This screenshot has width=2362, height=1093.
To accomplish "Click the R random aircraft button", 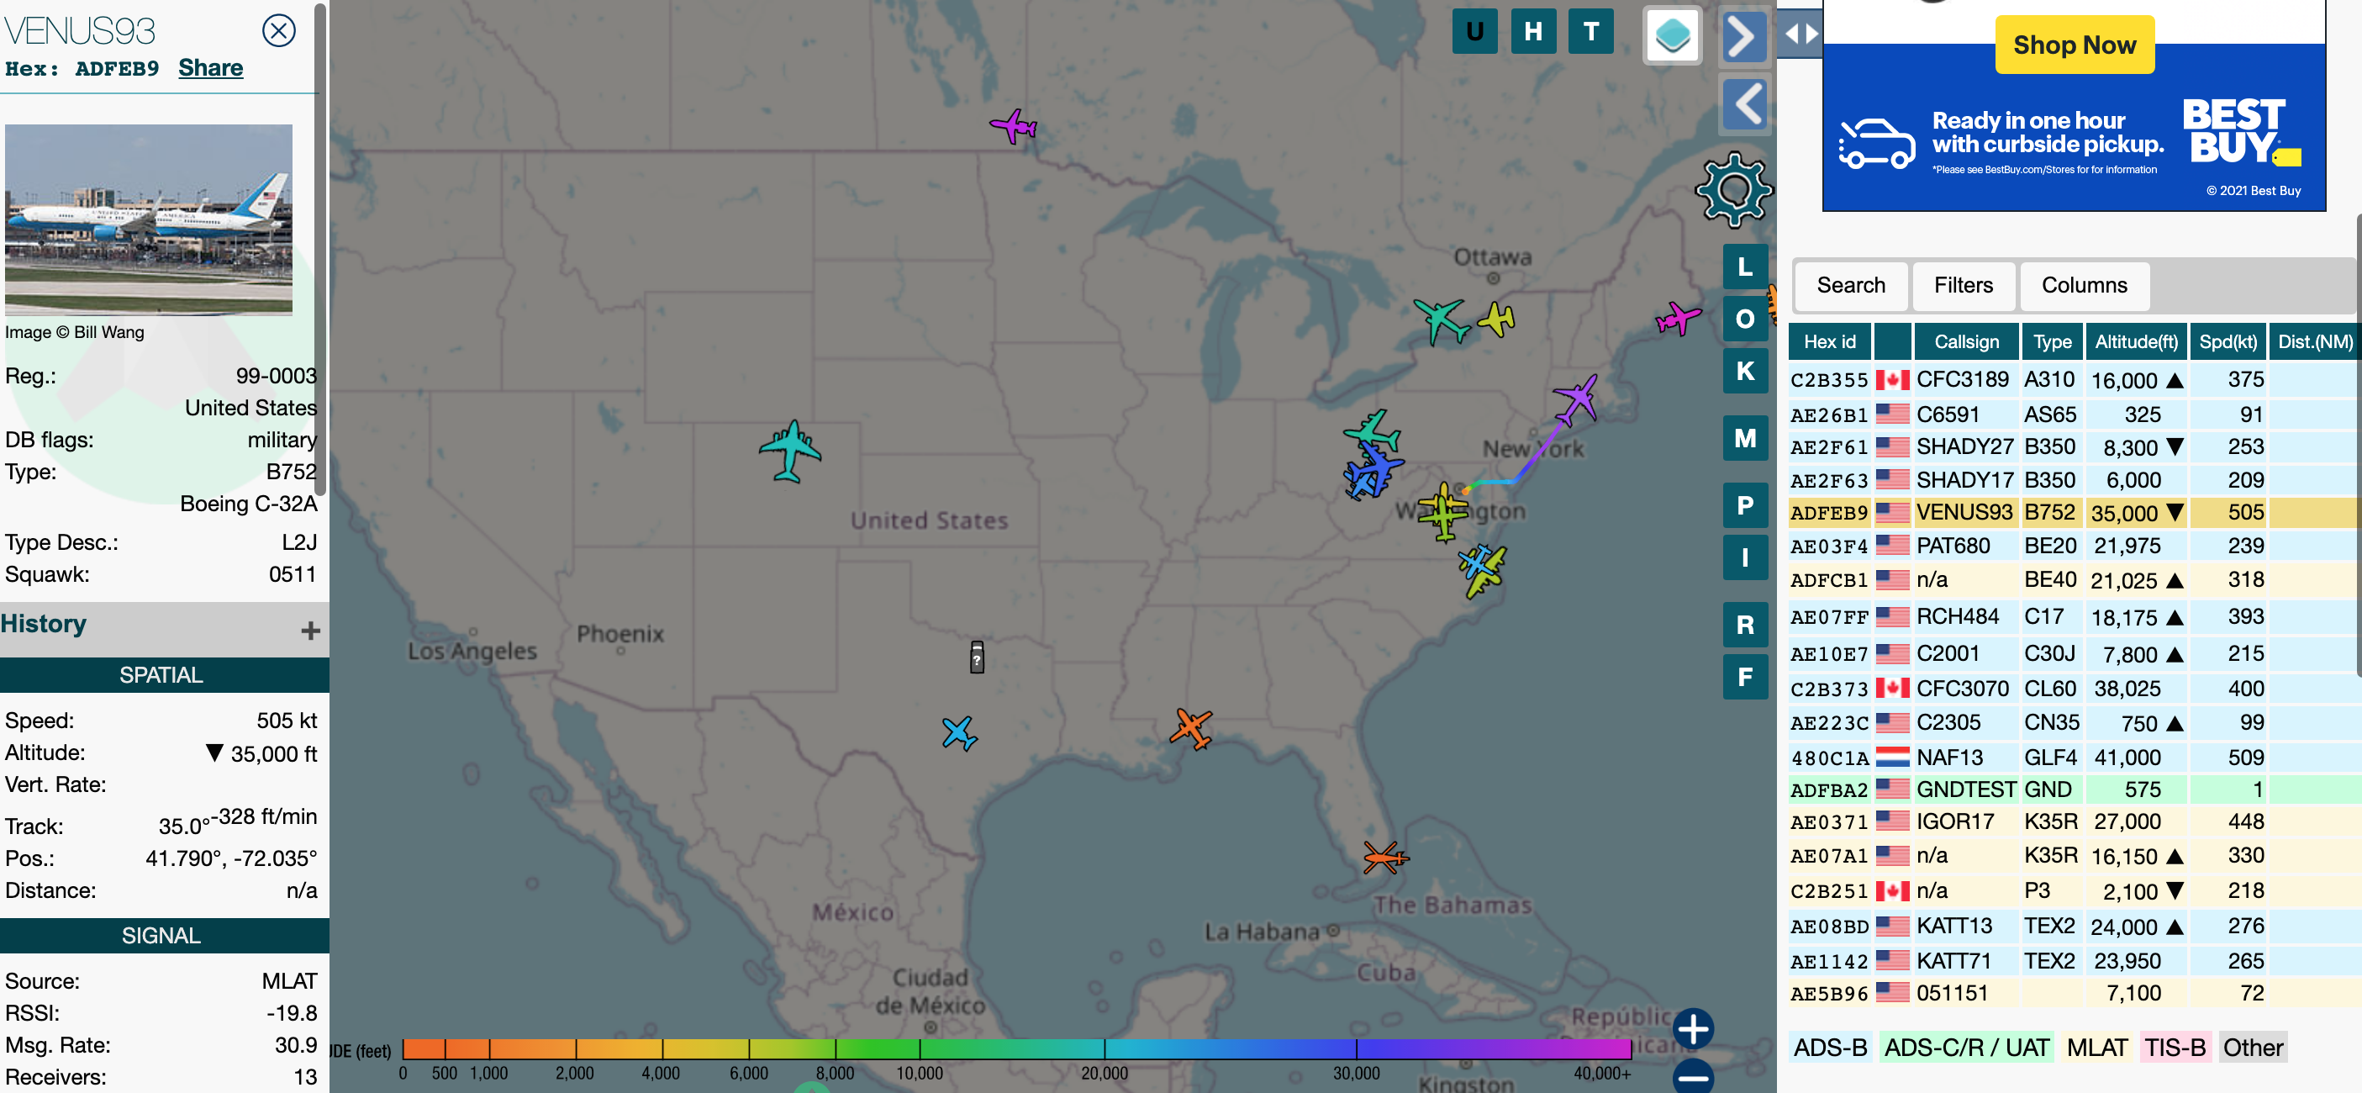I will click(x=1745, y=626).
